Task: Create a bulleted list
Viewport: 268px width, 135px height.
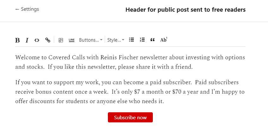Action: [131, 40]
